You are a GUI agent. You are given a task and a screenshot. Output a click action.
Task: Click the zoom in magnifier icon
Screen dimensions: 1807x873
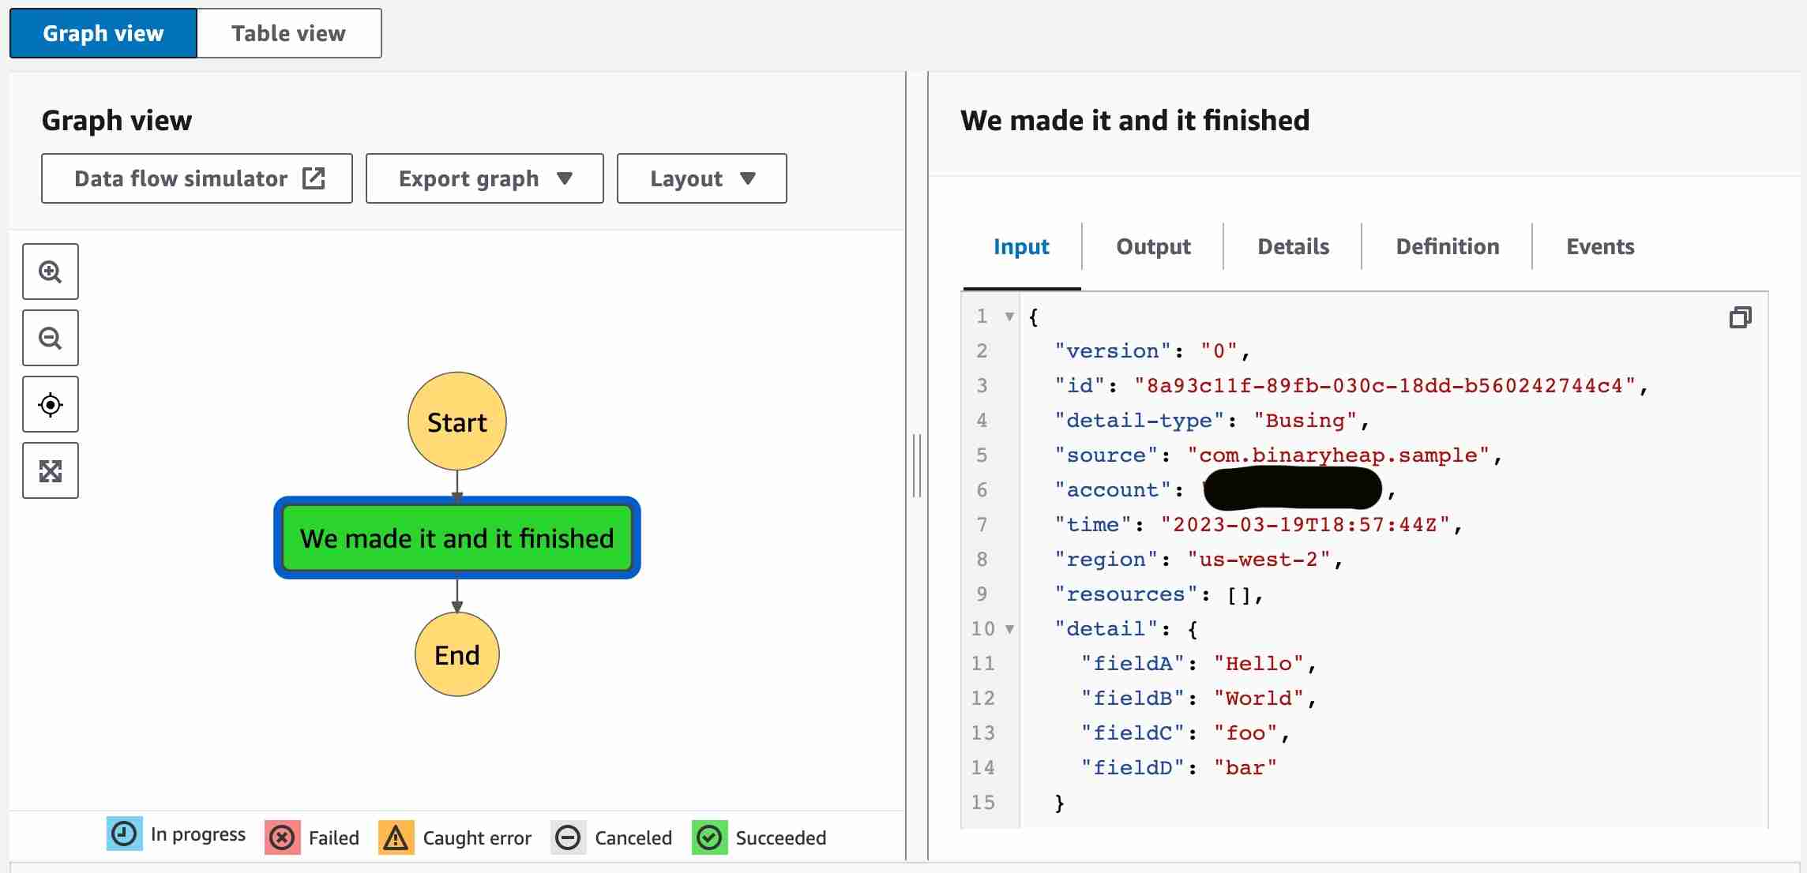tap(51, 272)
